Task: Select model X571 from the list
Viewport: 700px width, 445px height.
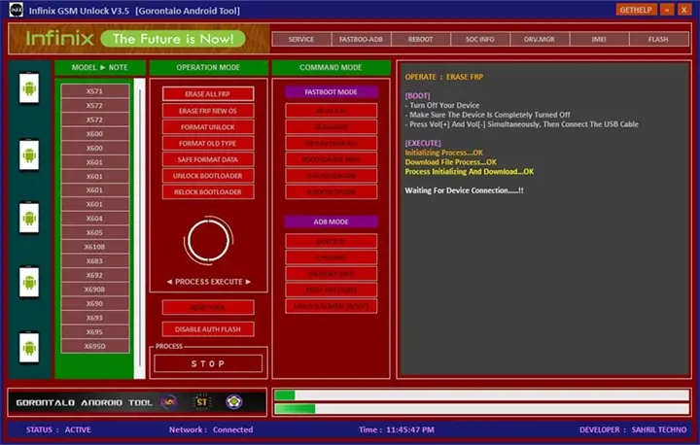Action: pyautogui.click(x=95, y=91)
